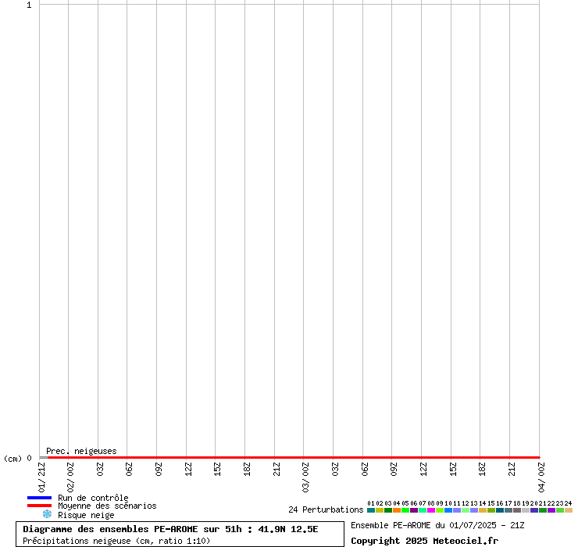Image resolution: width=578 pixels, height=547 pixels.
Task: Select the perturbation 14 gold swatch
Action: pyautogui.click(x=483, y=510)
